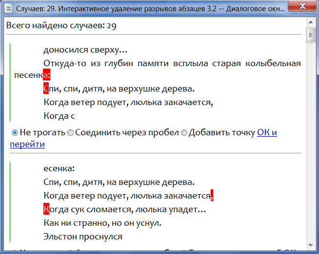Select the "Добавить точку" radio option
Screen dimensions: 319x254
coord(184,133)
